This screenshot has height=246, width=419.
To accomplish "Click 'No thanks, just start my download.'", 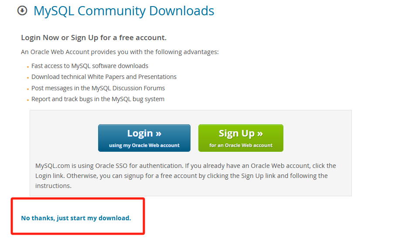I will 76,218.
